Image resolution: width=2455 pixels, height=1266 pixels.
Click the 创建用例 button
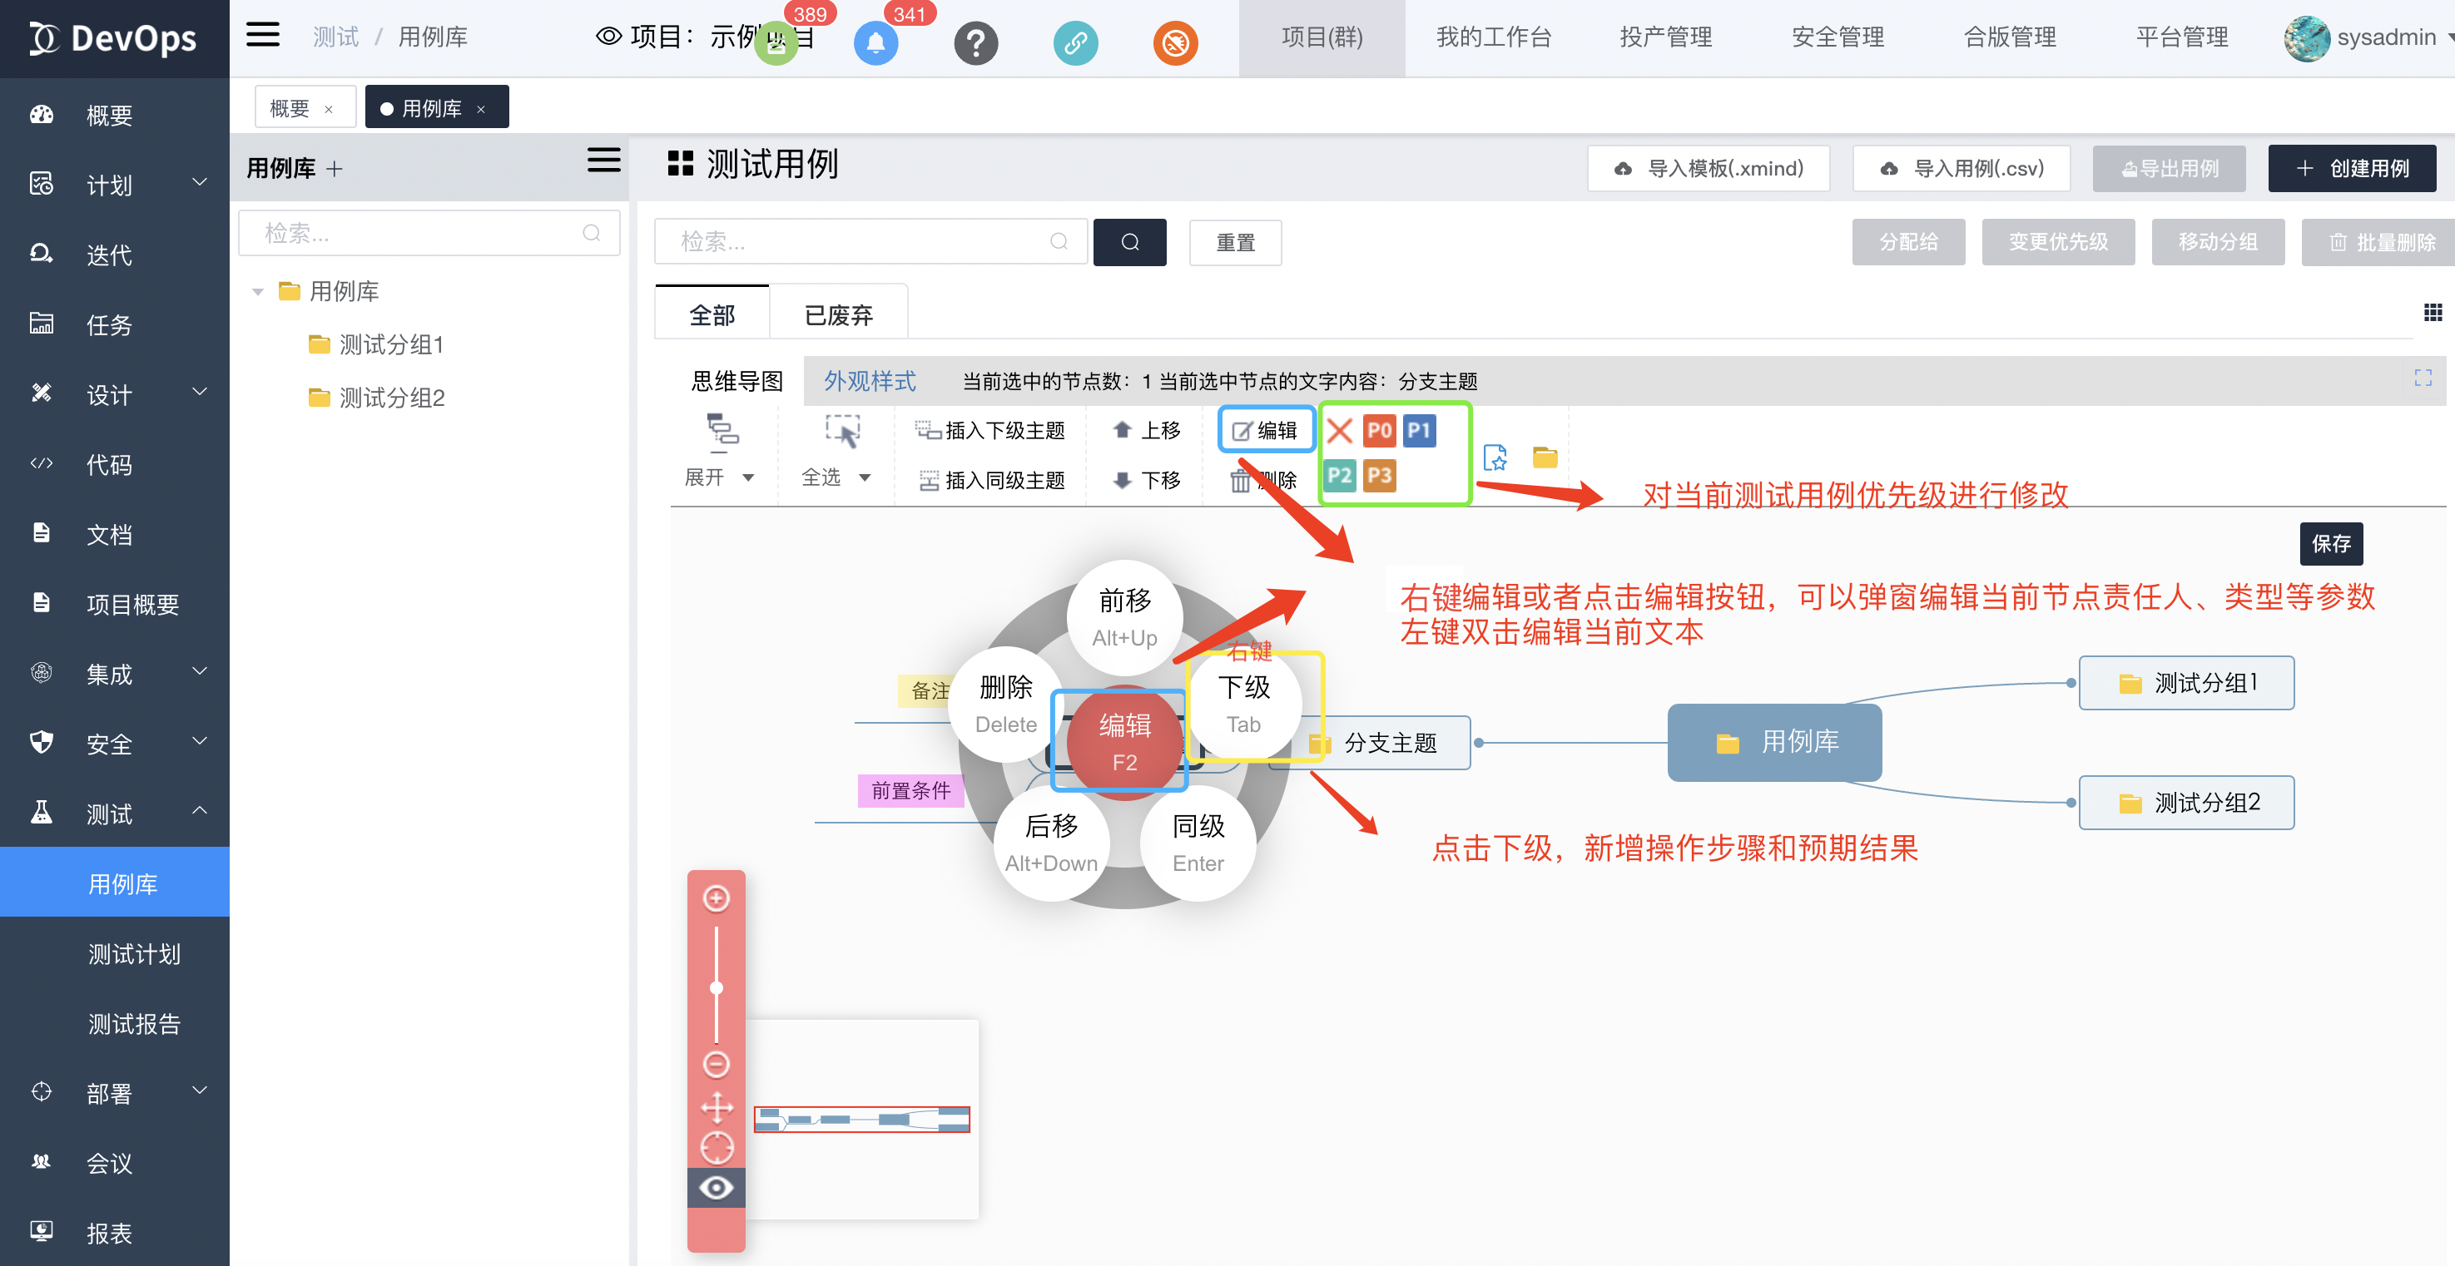tap(2351, 169)
